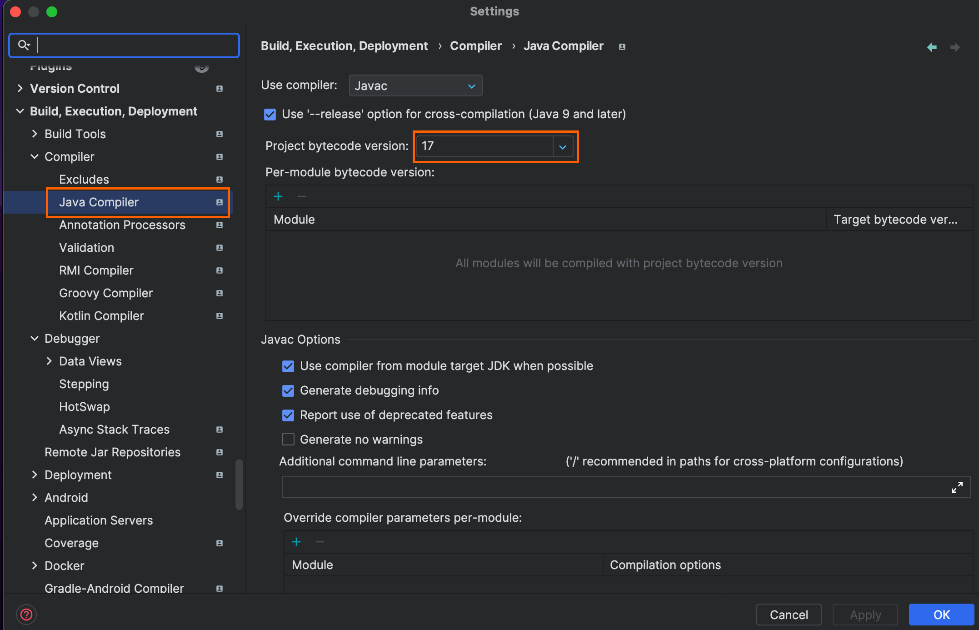This screenshot has width=979, height=630.
Task: Click plus icon under Override compiler parameters
Action: pos(296,542)
